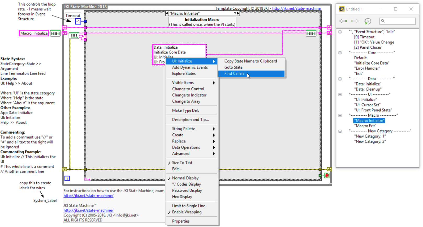
Task: Click the state queue parser node beside Macro: Initialize
Action: pyautogui.click(x=55, y=33)
